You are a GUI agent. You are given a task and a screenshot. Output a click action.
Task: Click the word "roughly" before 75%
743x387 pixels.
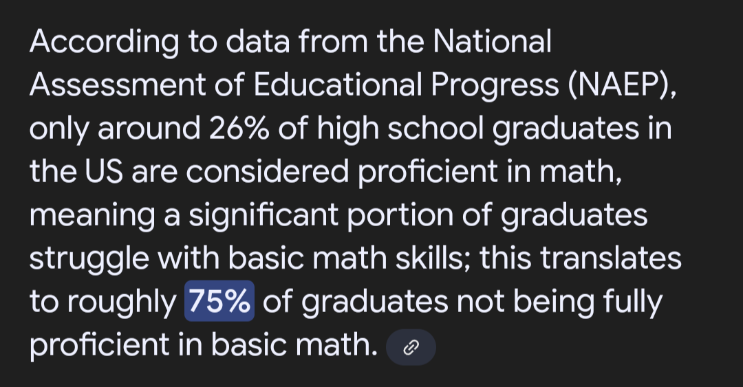tap(122, 302)
